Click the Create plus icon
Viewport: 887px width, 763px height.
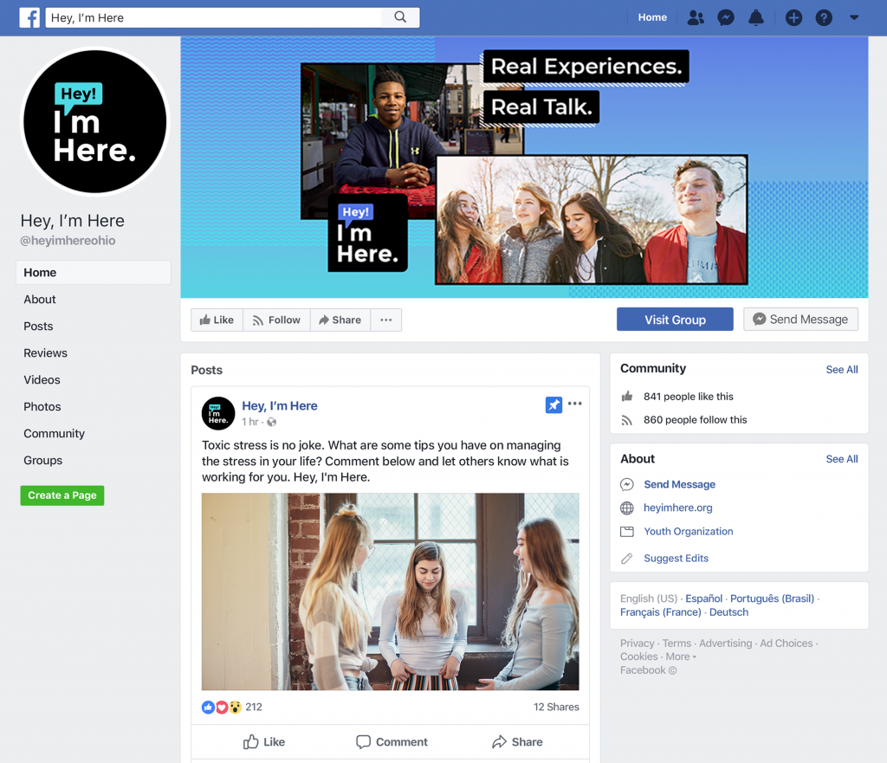pos(793,17)
